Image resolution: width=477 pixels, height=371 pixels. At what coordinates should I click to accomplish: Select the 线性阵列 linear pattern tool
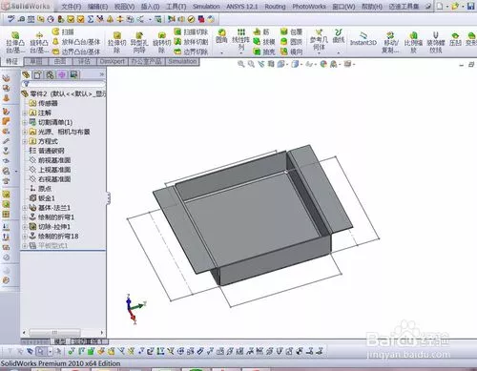click(x=240, y=39)
